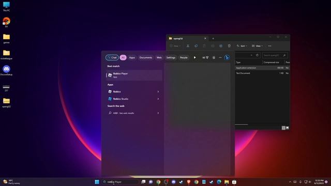The image size is (331, 186).
Task: Open the address bar history dropdown
Action: click(x=251, y=55)
